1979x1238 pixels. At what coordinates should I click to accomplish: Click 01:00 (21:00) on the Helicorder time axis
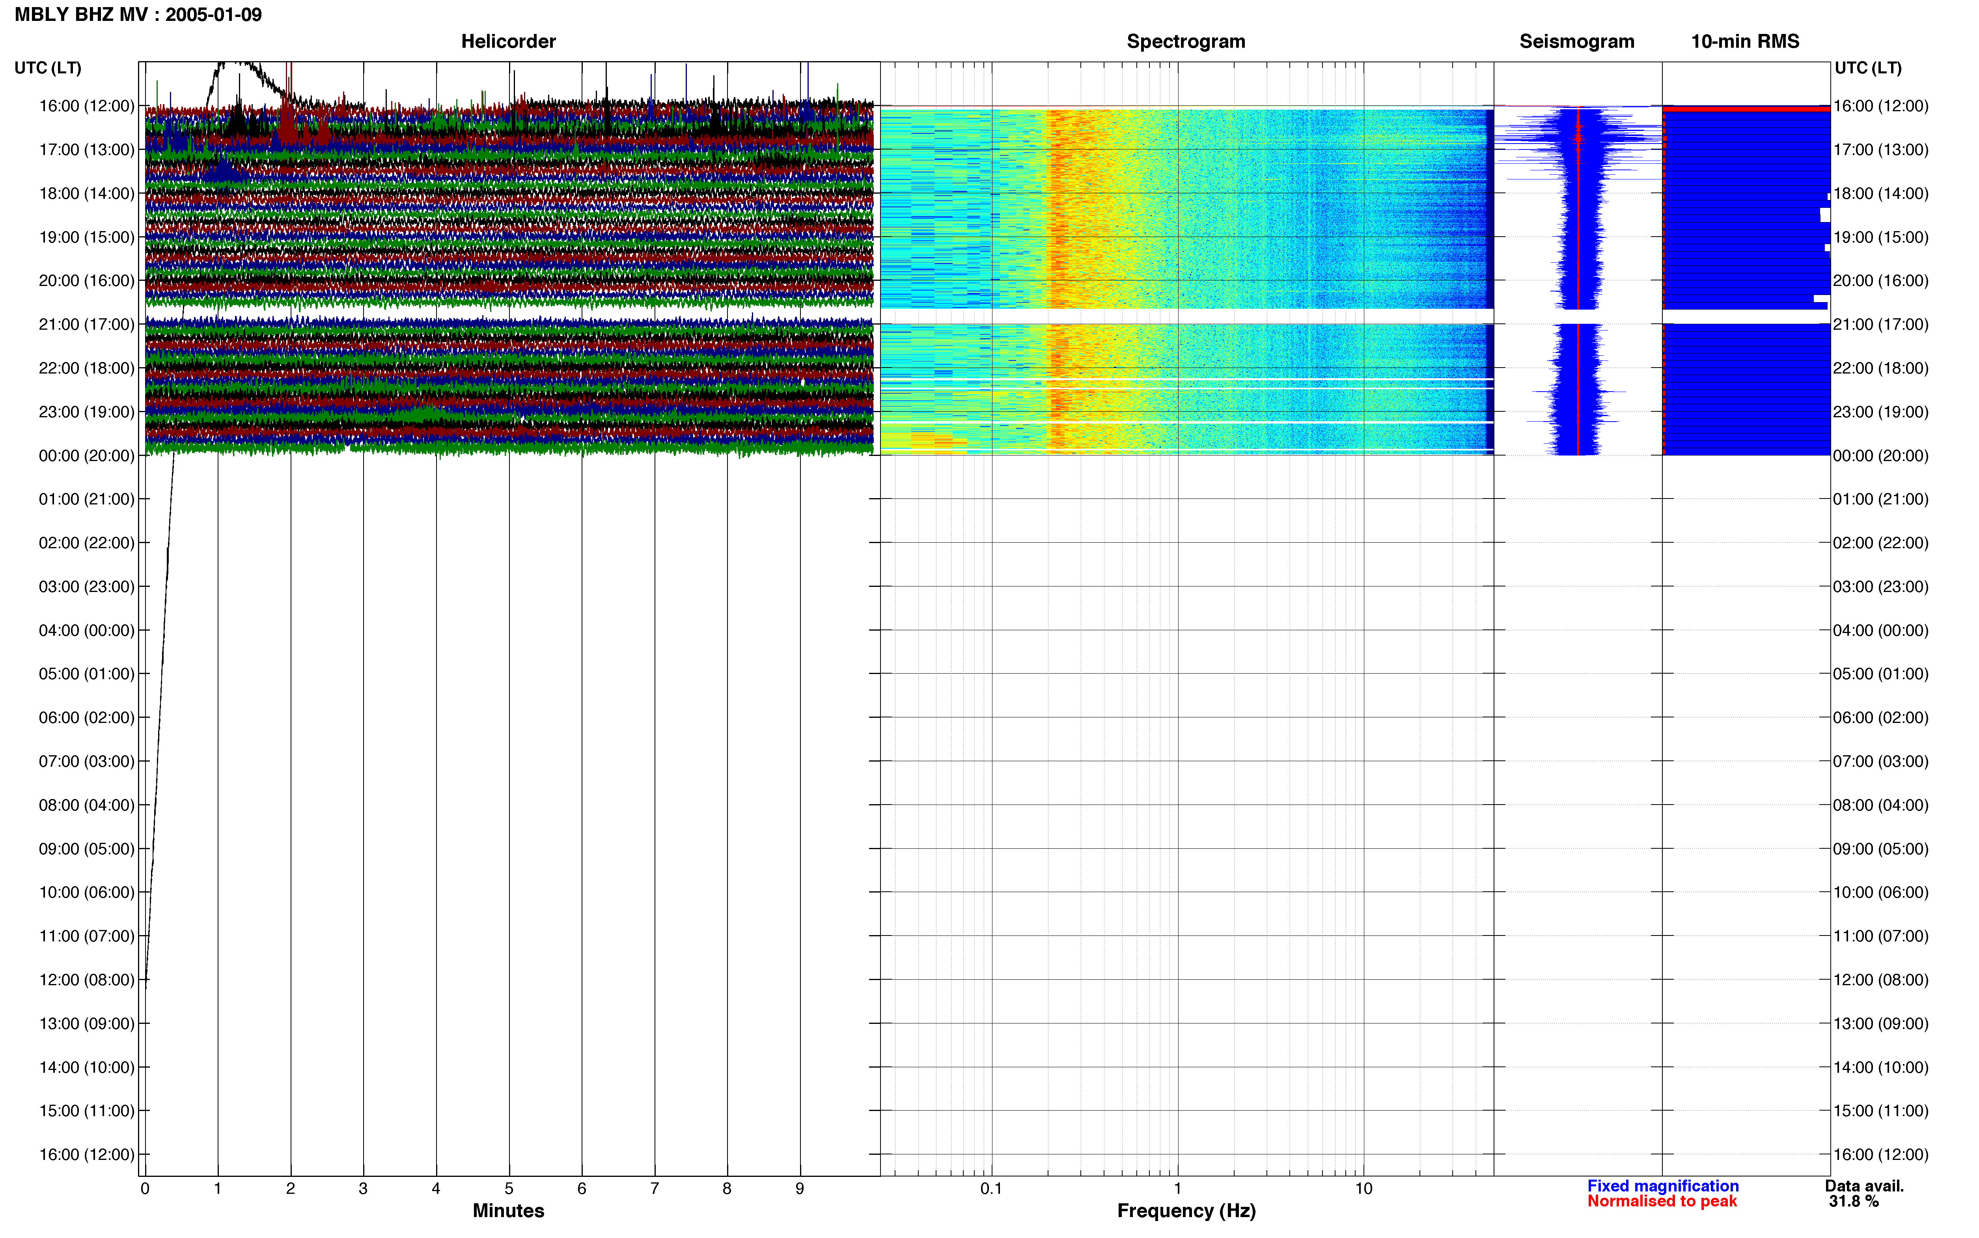pyautogui.click(x=87, y=499)
